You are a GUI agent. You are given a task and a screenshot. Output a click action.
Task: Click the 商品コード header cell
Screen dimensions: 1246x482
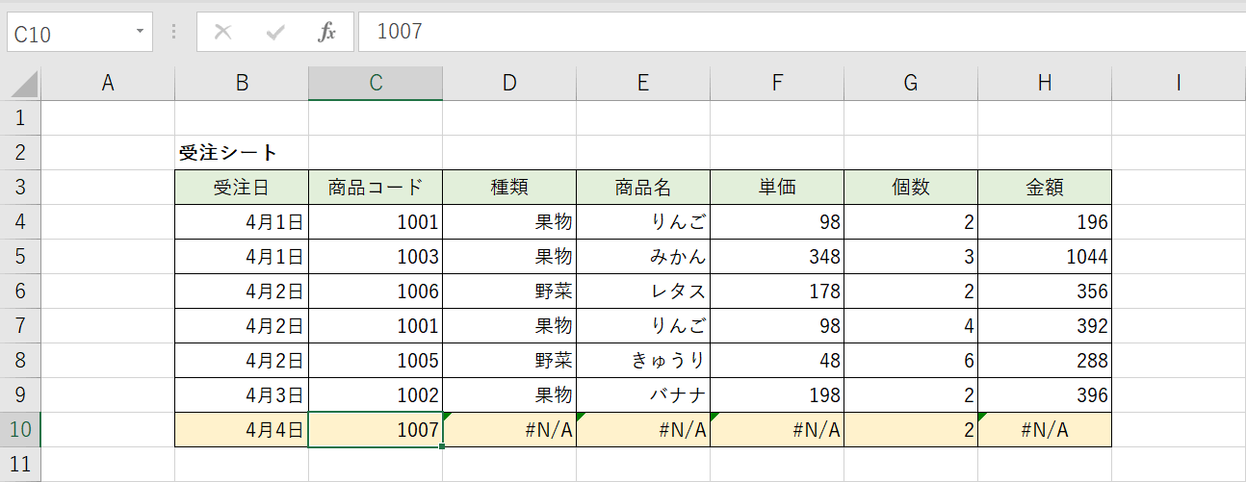[x=376, y=188]
